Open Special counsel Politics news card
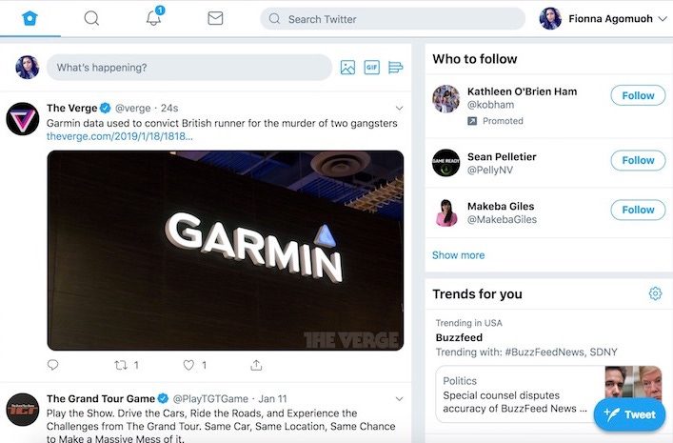 (549, 394)
